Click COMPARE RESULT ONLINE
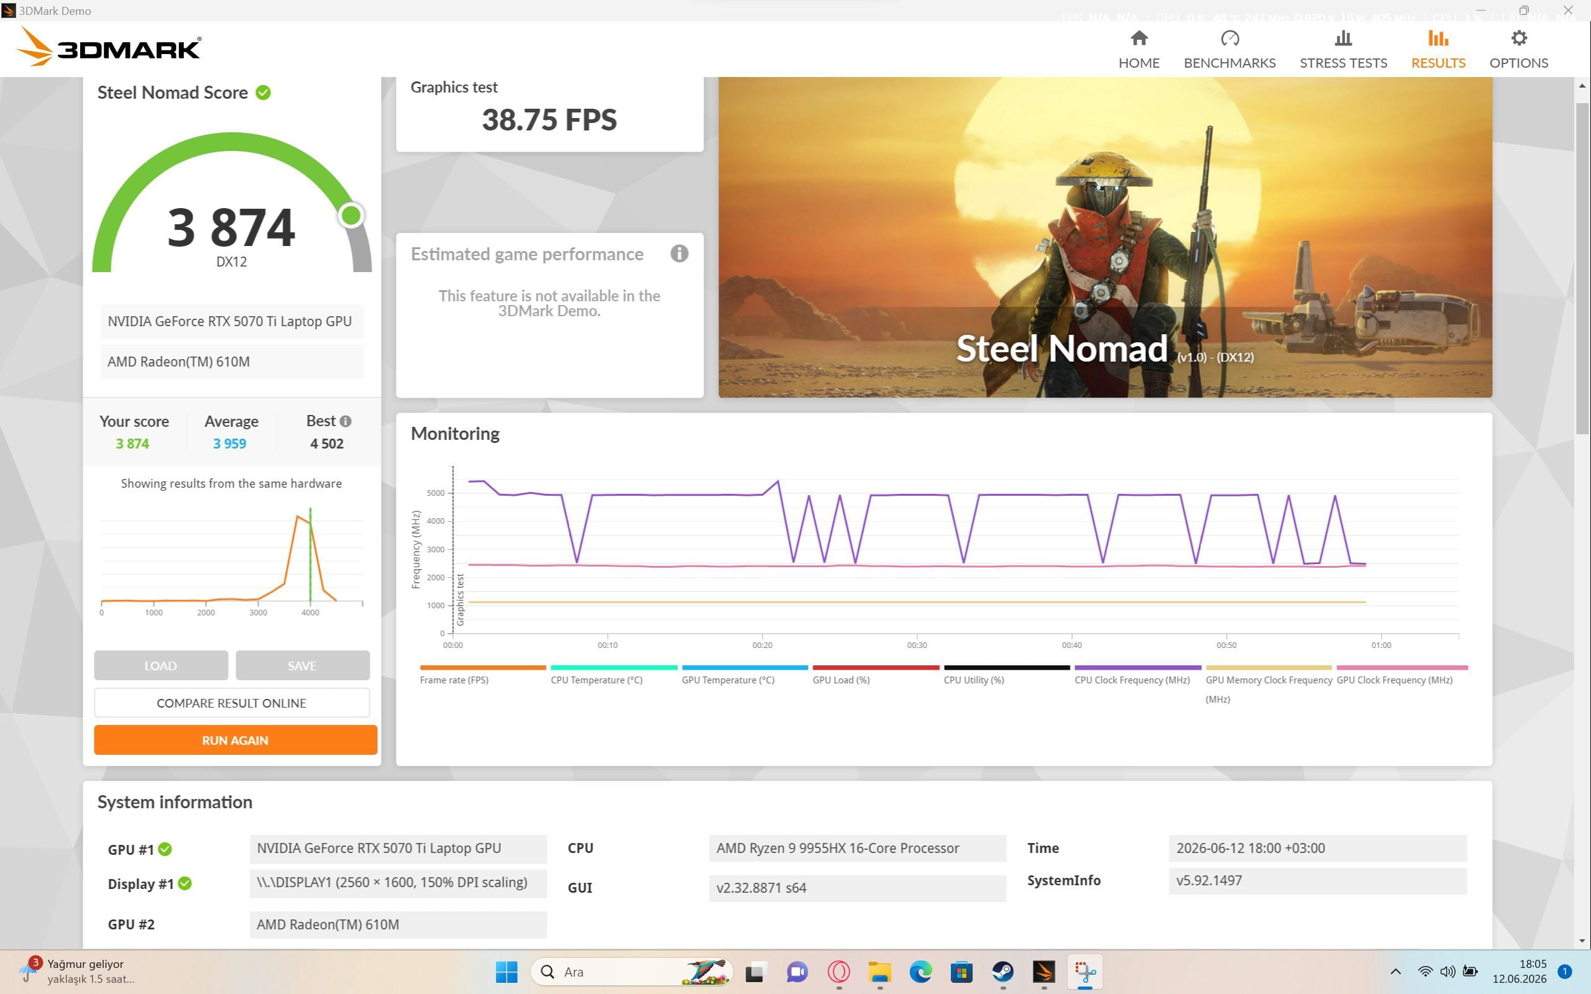 click(x=231, y=703)
